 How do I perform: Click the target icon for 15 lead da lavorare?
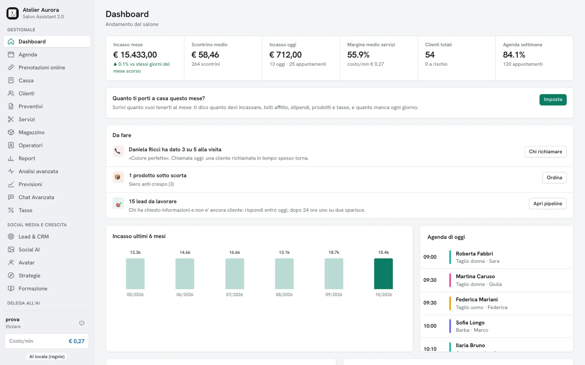pyautogui.click(x=118, y=203)
